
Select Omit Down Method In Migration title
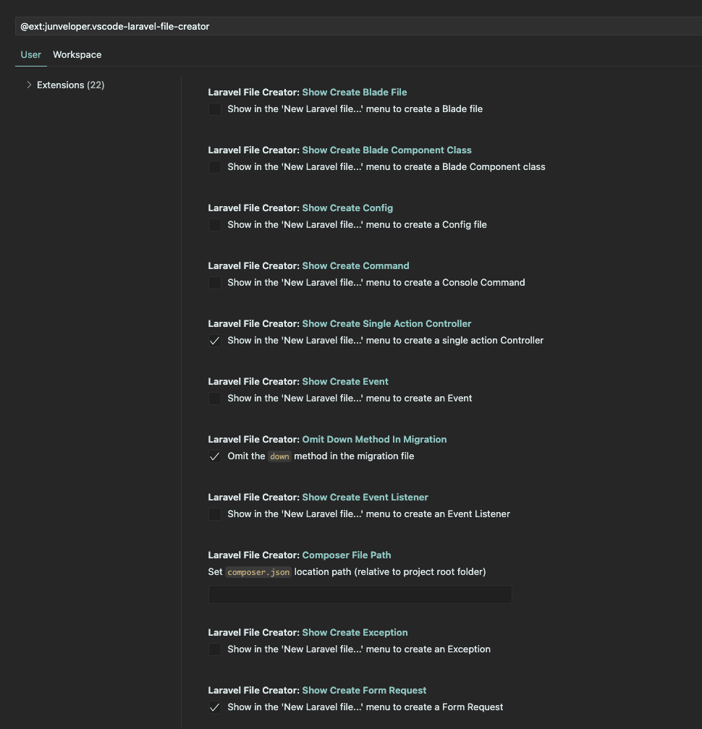pyautogui.click(x=374, y=440)
